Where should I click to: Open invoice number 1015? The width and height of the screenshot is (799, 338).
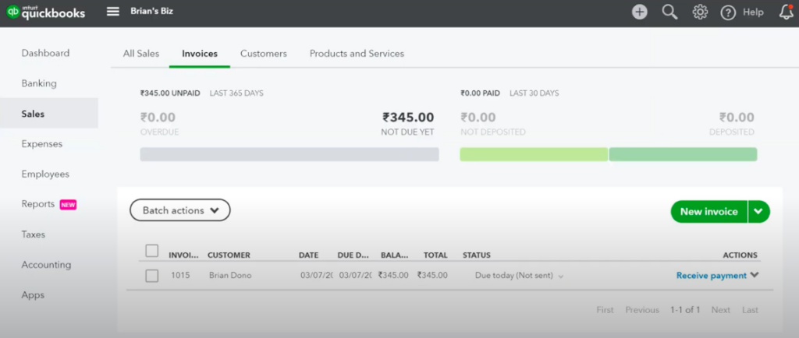point(180,276)
